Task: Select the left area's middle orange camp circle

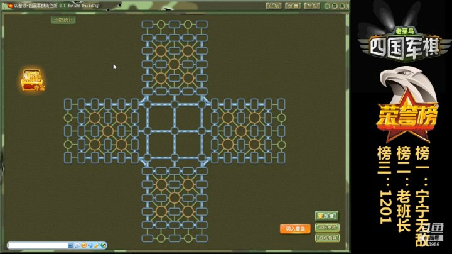Action: point(108,131)
